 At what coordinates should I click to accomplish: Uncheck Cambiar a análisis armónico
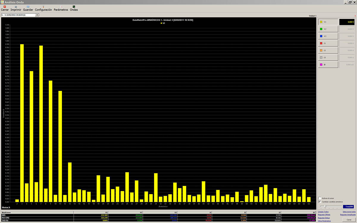coord(320,202)
